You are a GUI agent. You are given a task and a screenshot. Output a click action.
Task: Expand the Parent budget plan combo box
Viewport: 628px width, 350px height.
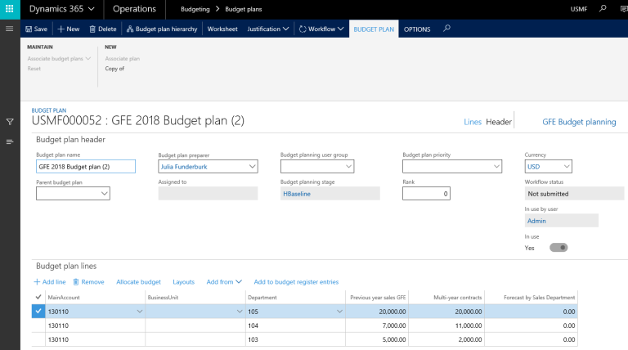click(x=104, y=194)
